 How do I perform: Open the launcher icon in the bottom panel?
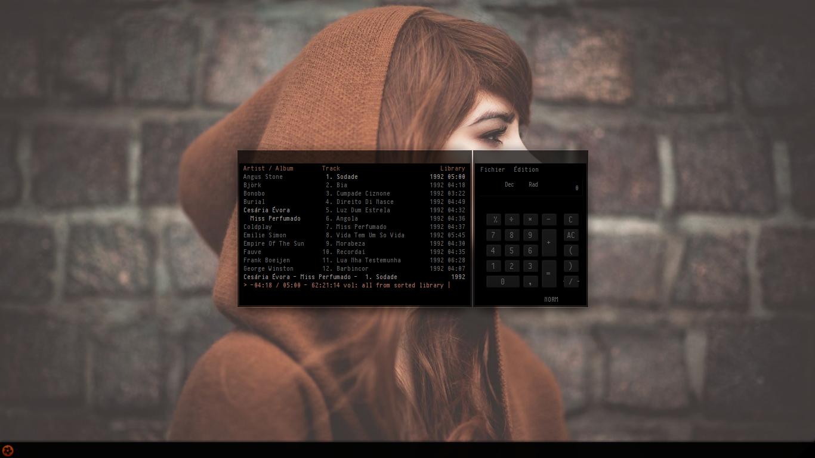8,450
